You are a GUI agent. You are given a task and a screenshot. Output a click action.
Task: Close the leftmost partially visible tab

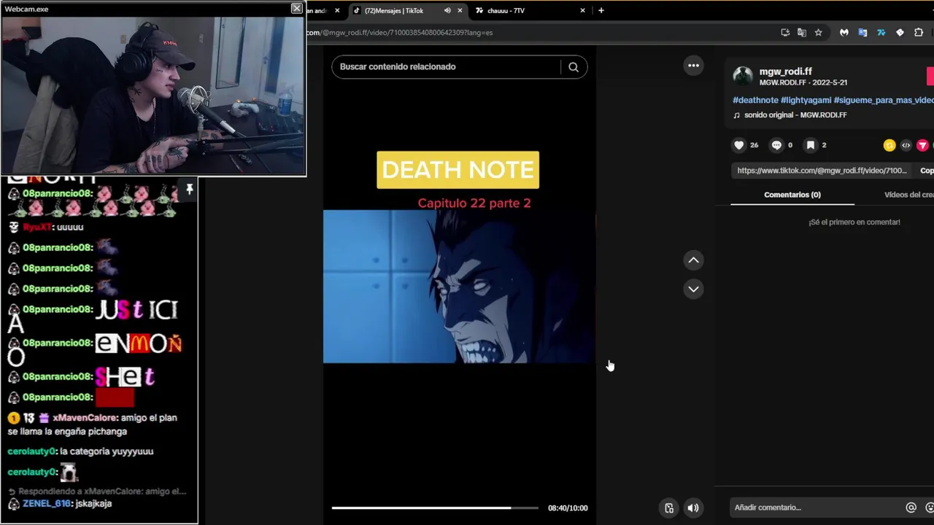click(337, 10)
